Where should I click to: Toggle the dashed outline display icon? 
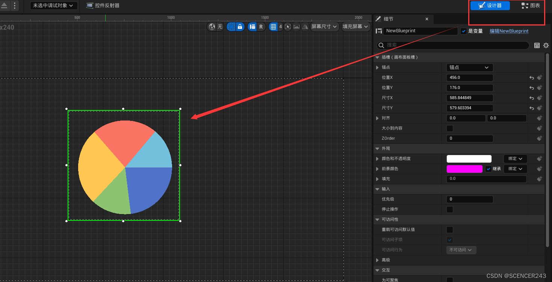click(231, 27)
